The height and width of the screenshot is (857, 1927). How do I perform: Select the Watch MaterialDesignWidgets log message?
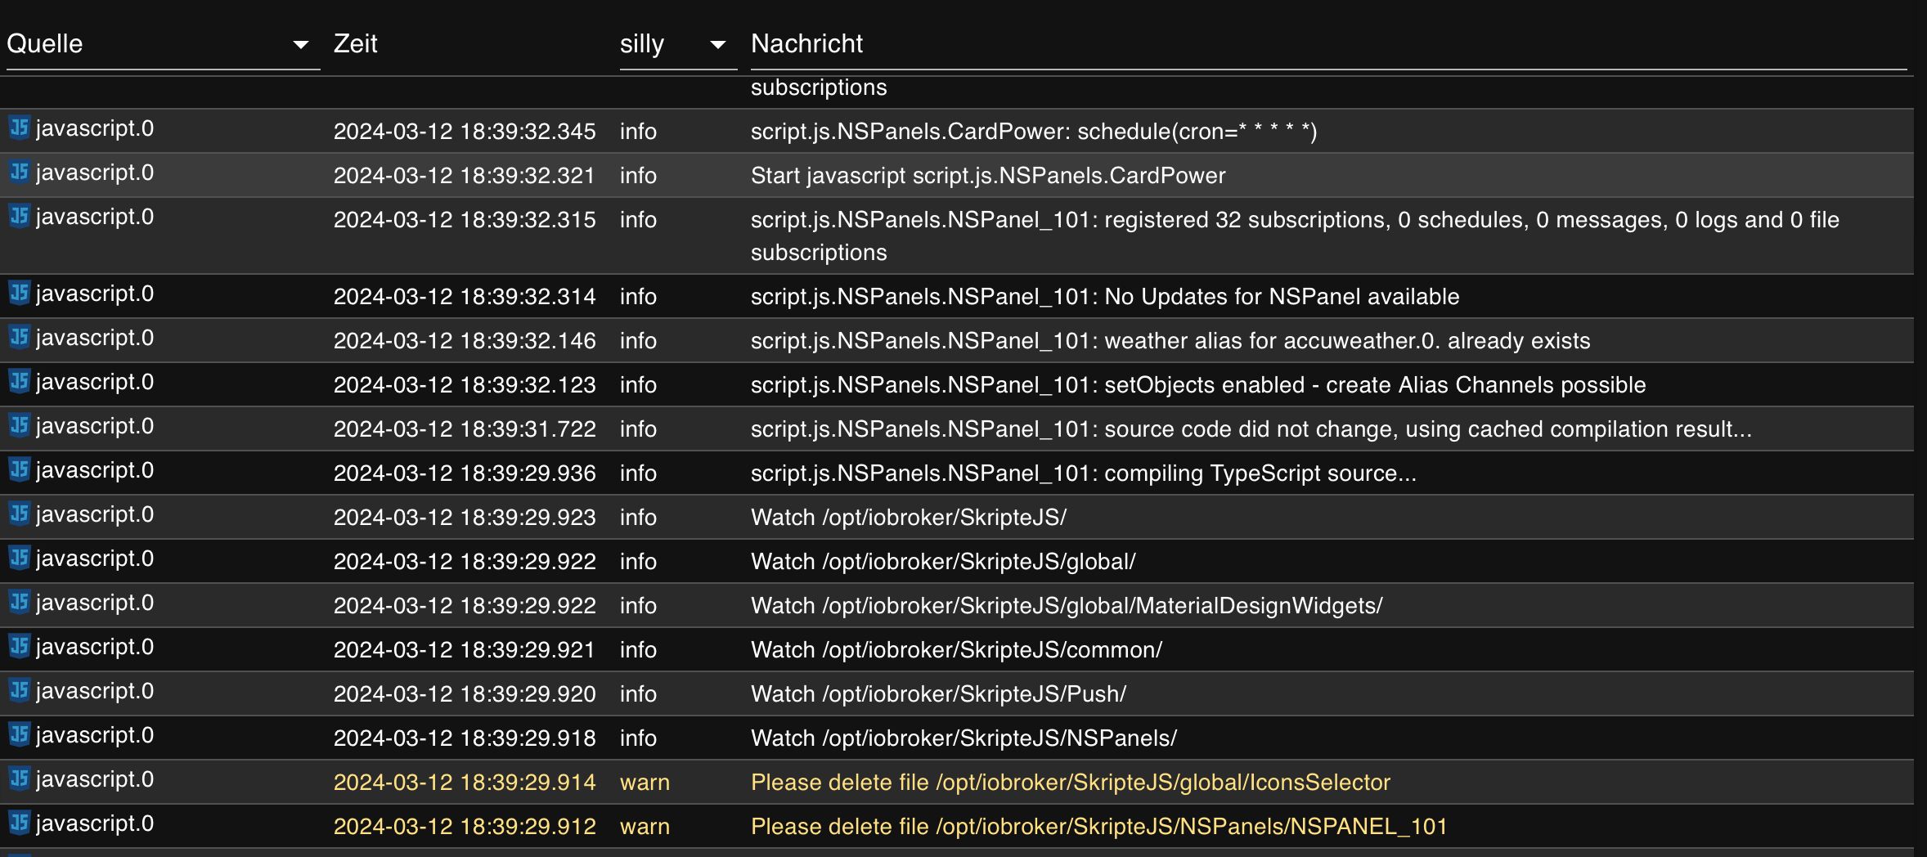(1067, 606)
